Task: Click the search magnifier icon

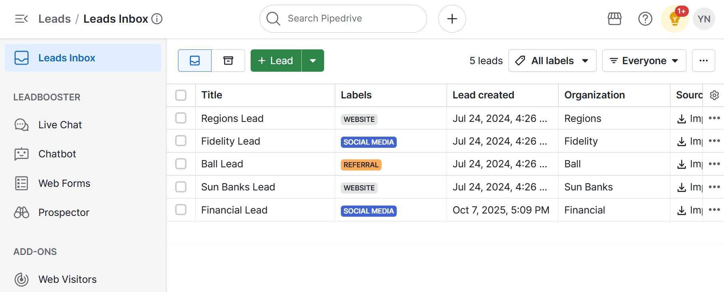Action: click(x=273, y=18)
